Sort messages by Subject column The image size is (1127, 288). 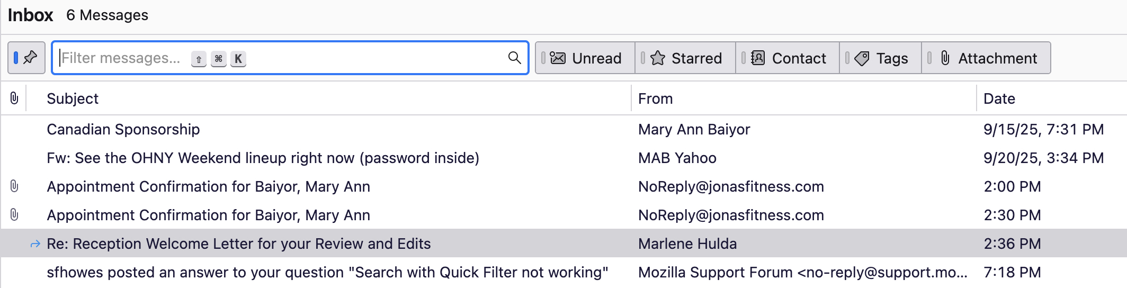pyautogui.click(x=73, y=98)
